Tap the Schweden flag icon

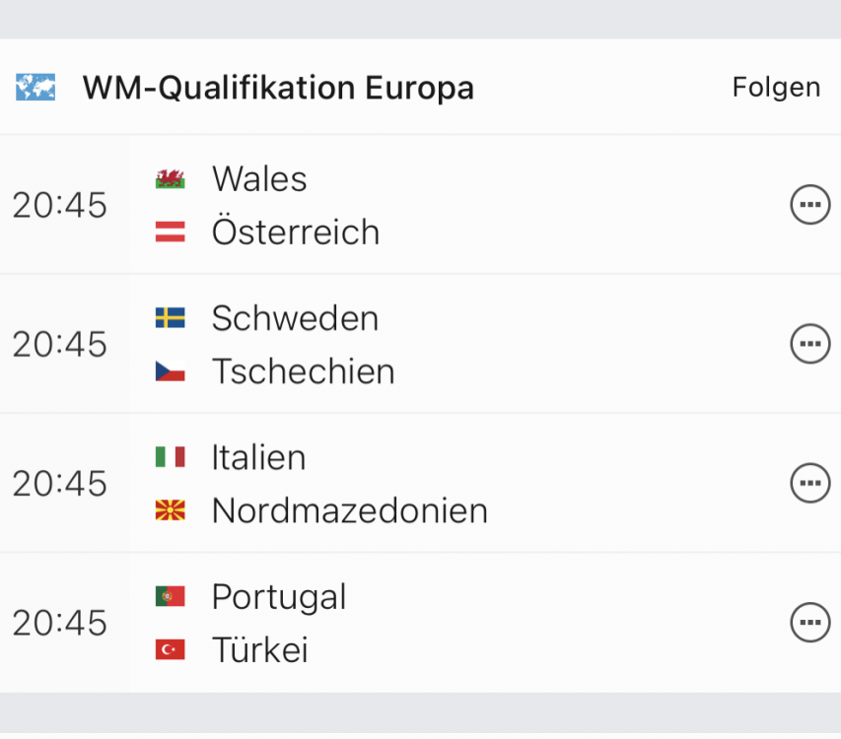(170, 318)
